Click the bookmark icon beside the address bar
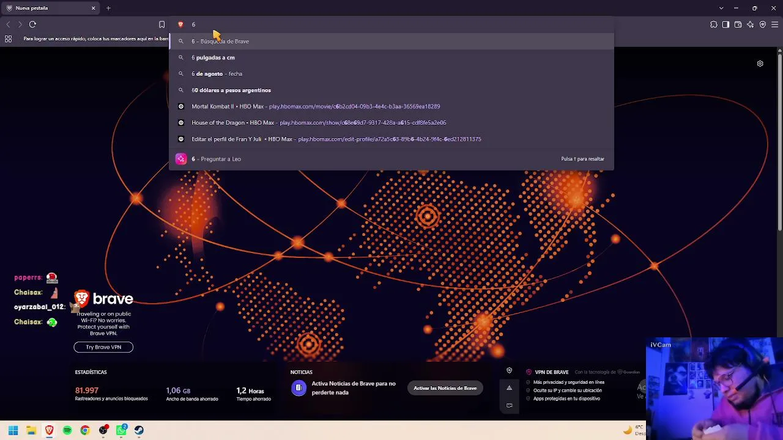The height and width of the screenshot is (440, 783). coord(161,24)
